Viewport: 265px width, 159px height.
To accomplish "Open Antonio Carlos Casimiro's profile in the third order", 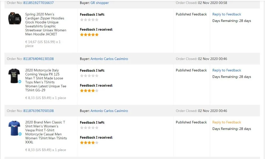I will (x=109, y=111).
